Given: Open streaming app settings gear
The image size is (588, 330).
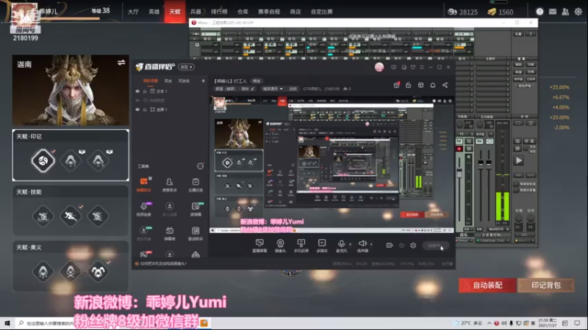Looking at the screenshot, I should point(413,246).
